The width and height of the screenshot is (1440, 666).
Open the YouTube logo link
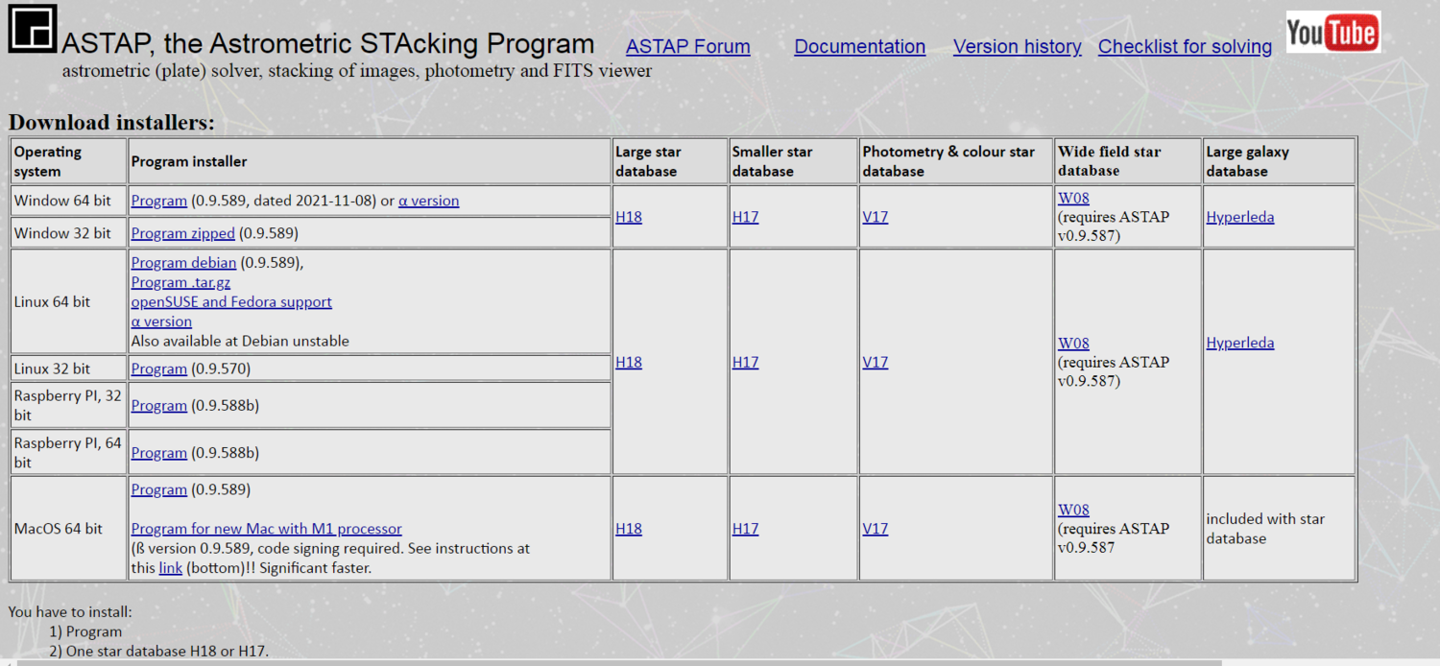[1333, 32]
